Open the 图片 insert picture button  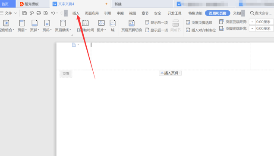(101, 26)
